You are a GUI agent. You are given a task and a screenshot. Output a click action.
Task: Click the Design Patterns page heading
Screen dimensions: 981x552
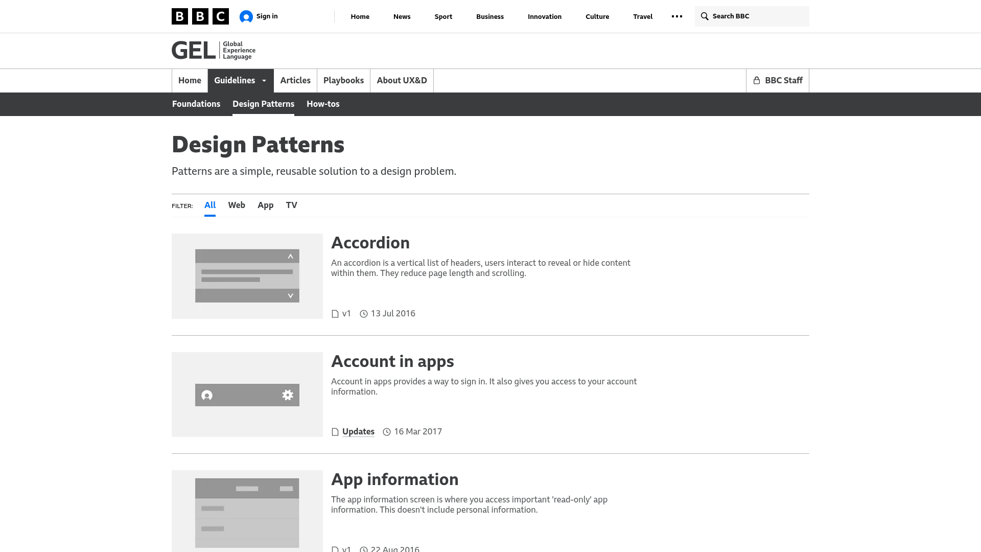tap(258, 145)
